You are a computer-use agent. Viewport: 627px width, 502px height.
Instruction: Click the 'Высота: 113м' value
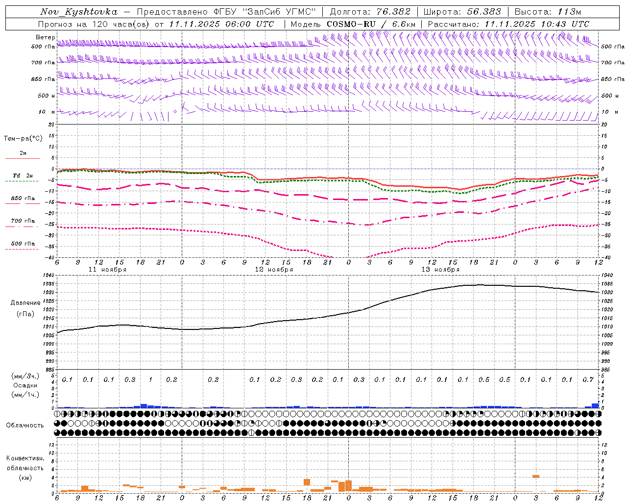point(548,12)
